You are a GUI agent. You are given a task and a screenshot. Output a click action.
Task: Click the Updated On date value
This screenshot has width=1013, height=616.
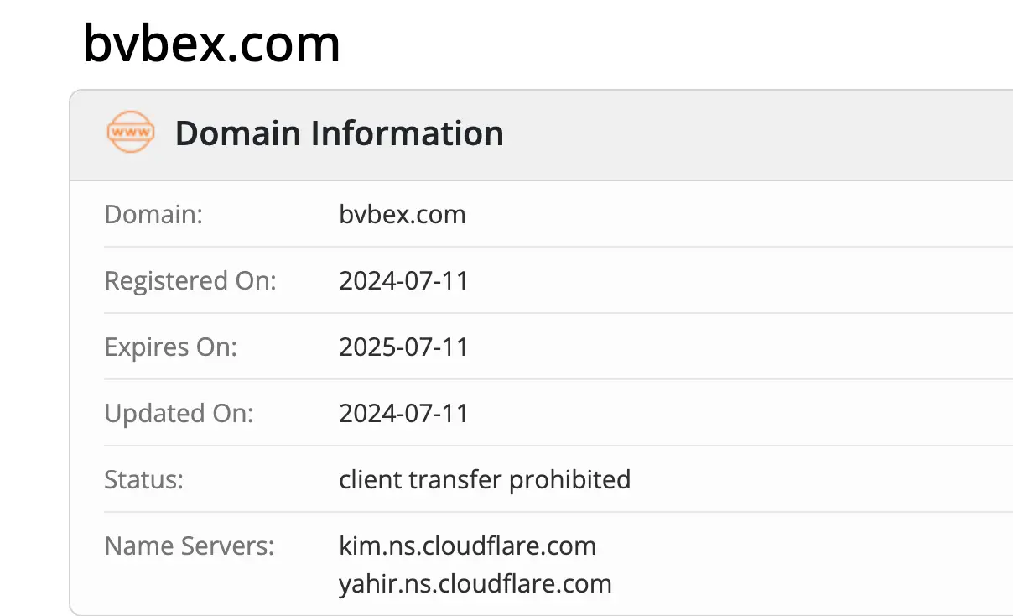pyautogui.click(x=403, y=413)
